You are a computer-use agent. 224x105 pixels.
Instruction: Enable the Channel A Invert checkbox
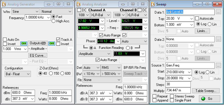5,44
